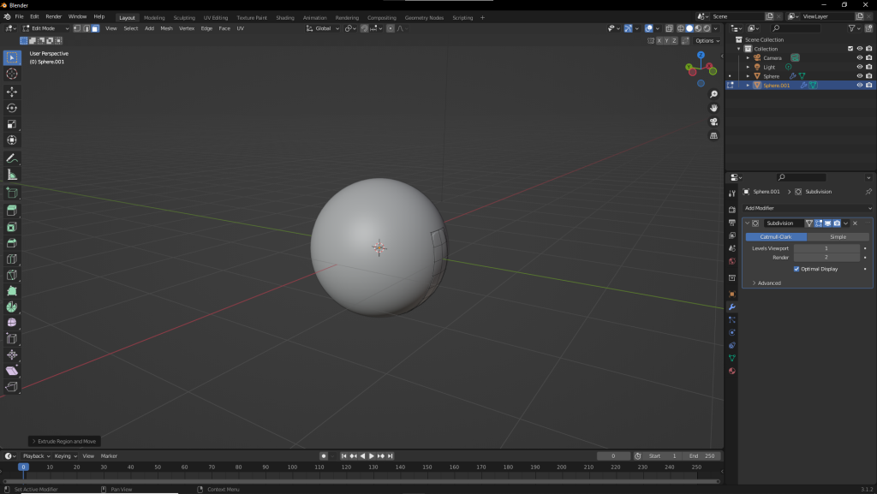The height and width of the screenshot is (494, 877).
Task: Click the zoom magnifier viewport gizmo
Action: click(713, 94)
